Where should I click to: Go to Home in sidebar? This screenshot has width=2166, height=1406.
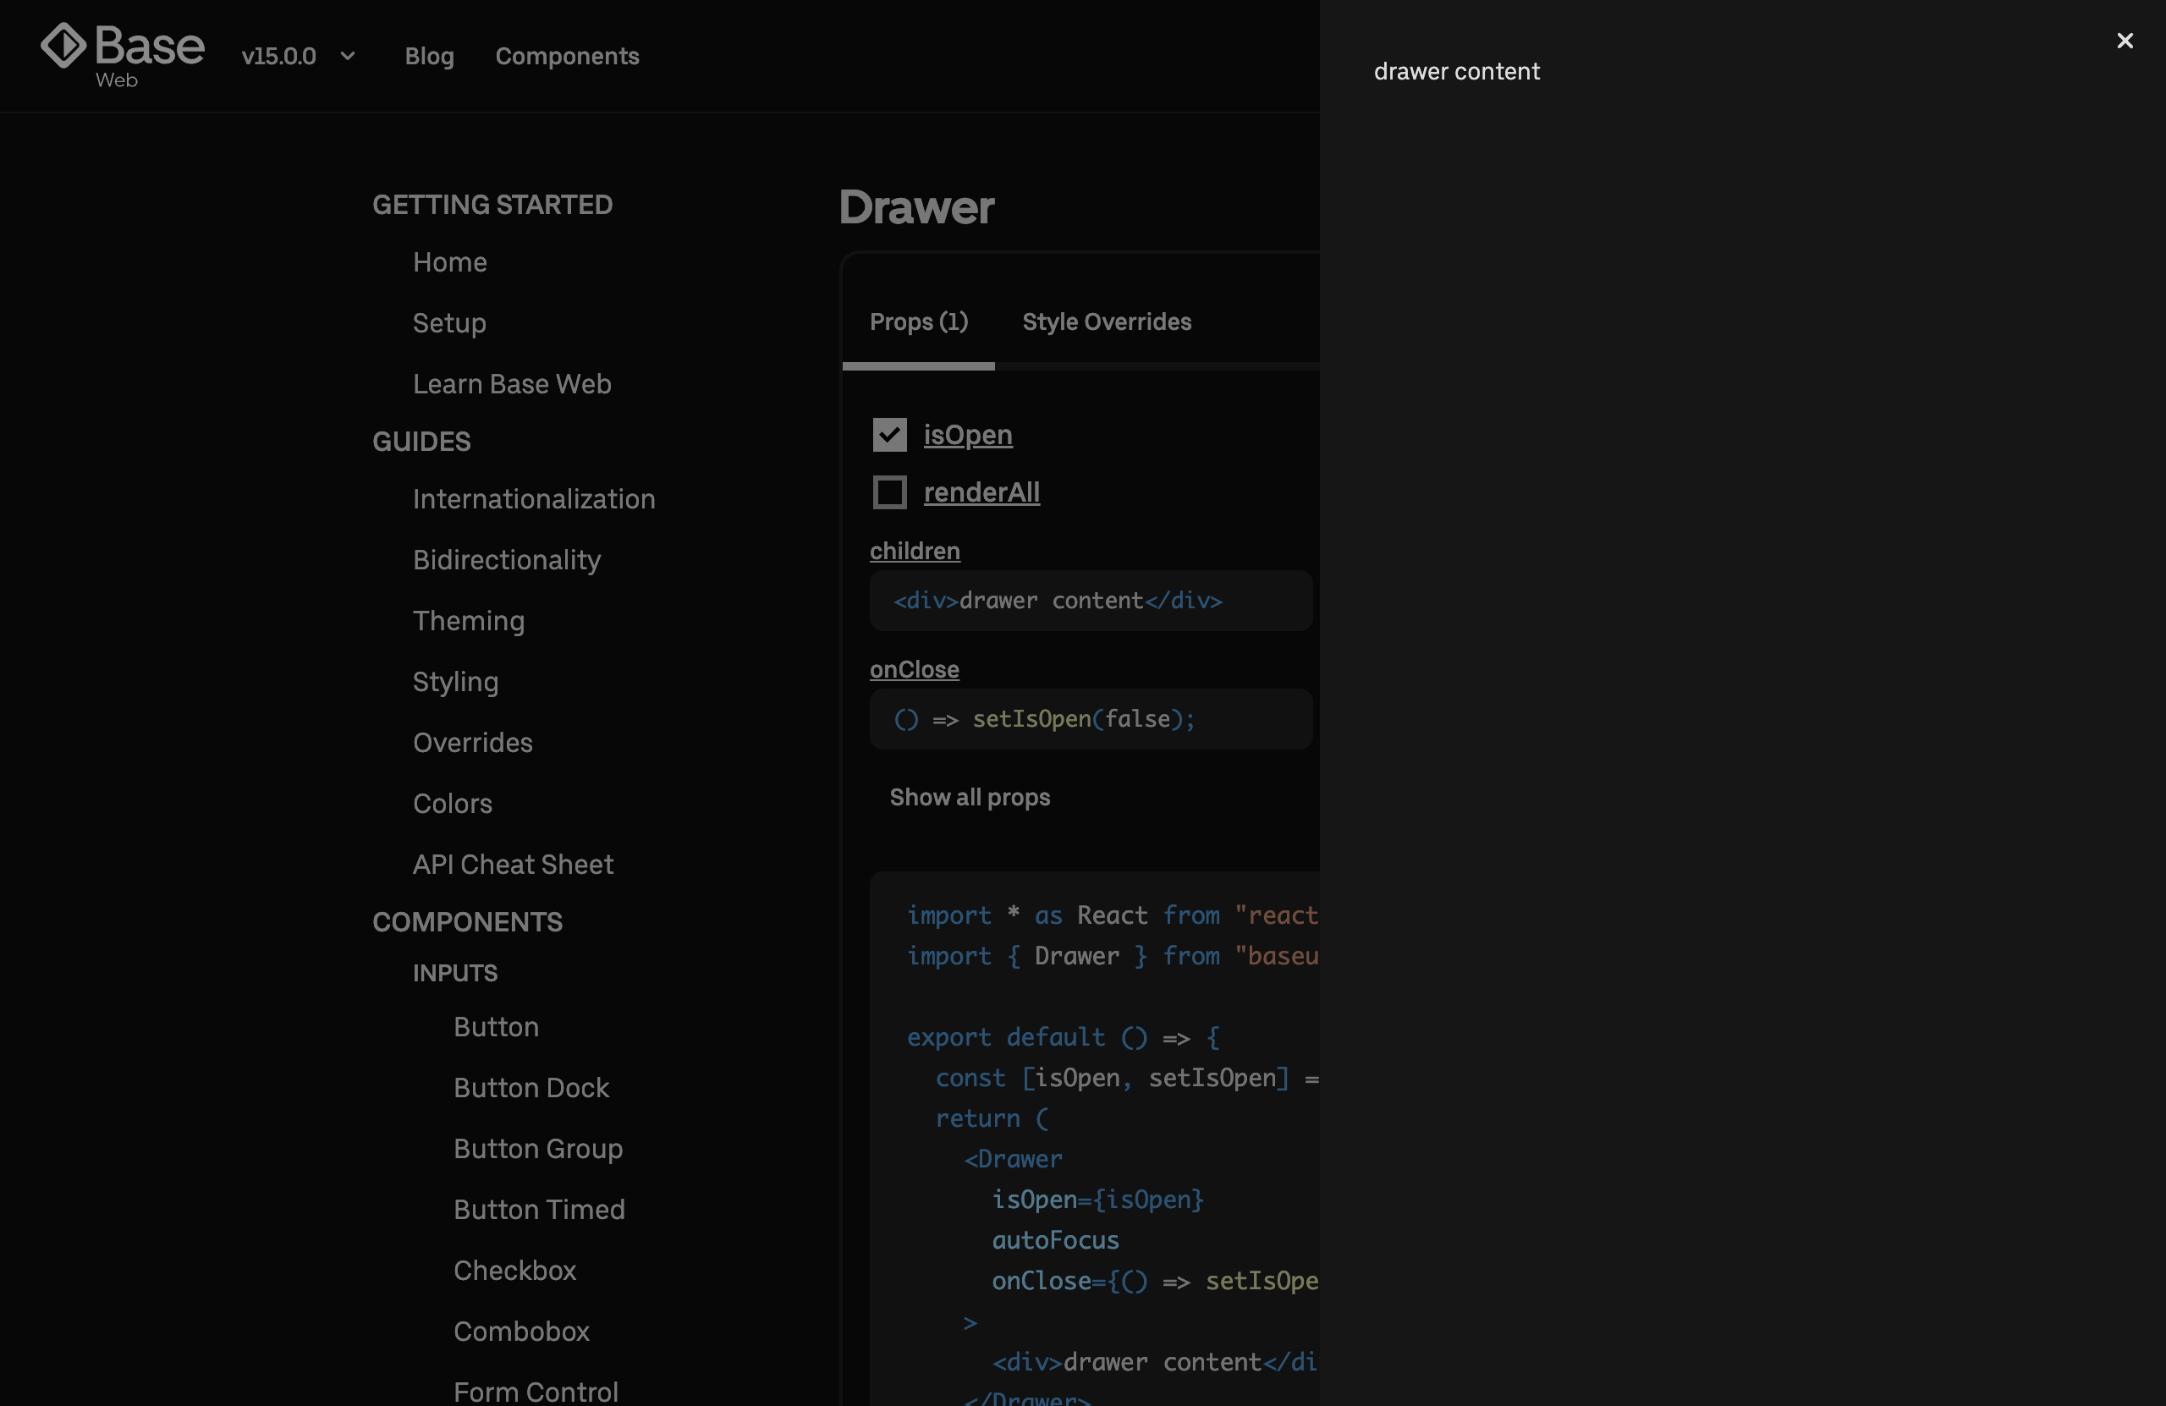[x=449, y=263]
